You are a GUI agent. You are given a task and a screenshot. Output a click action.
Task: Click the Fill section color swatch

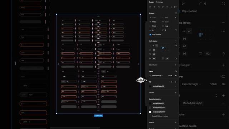[150, 86]
